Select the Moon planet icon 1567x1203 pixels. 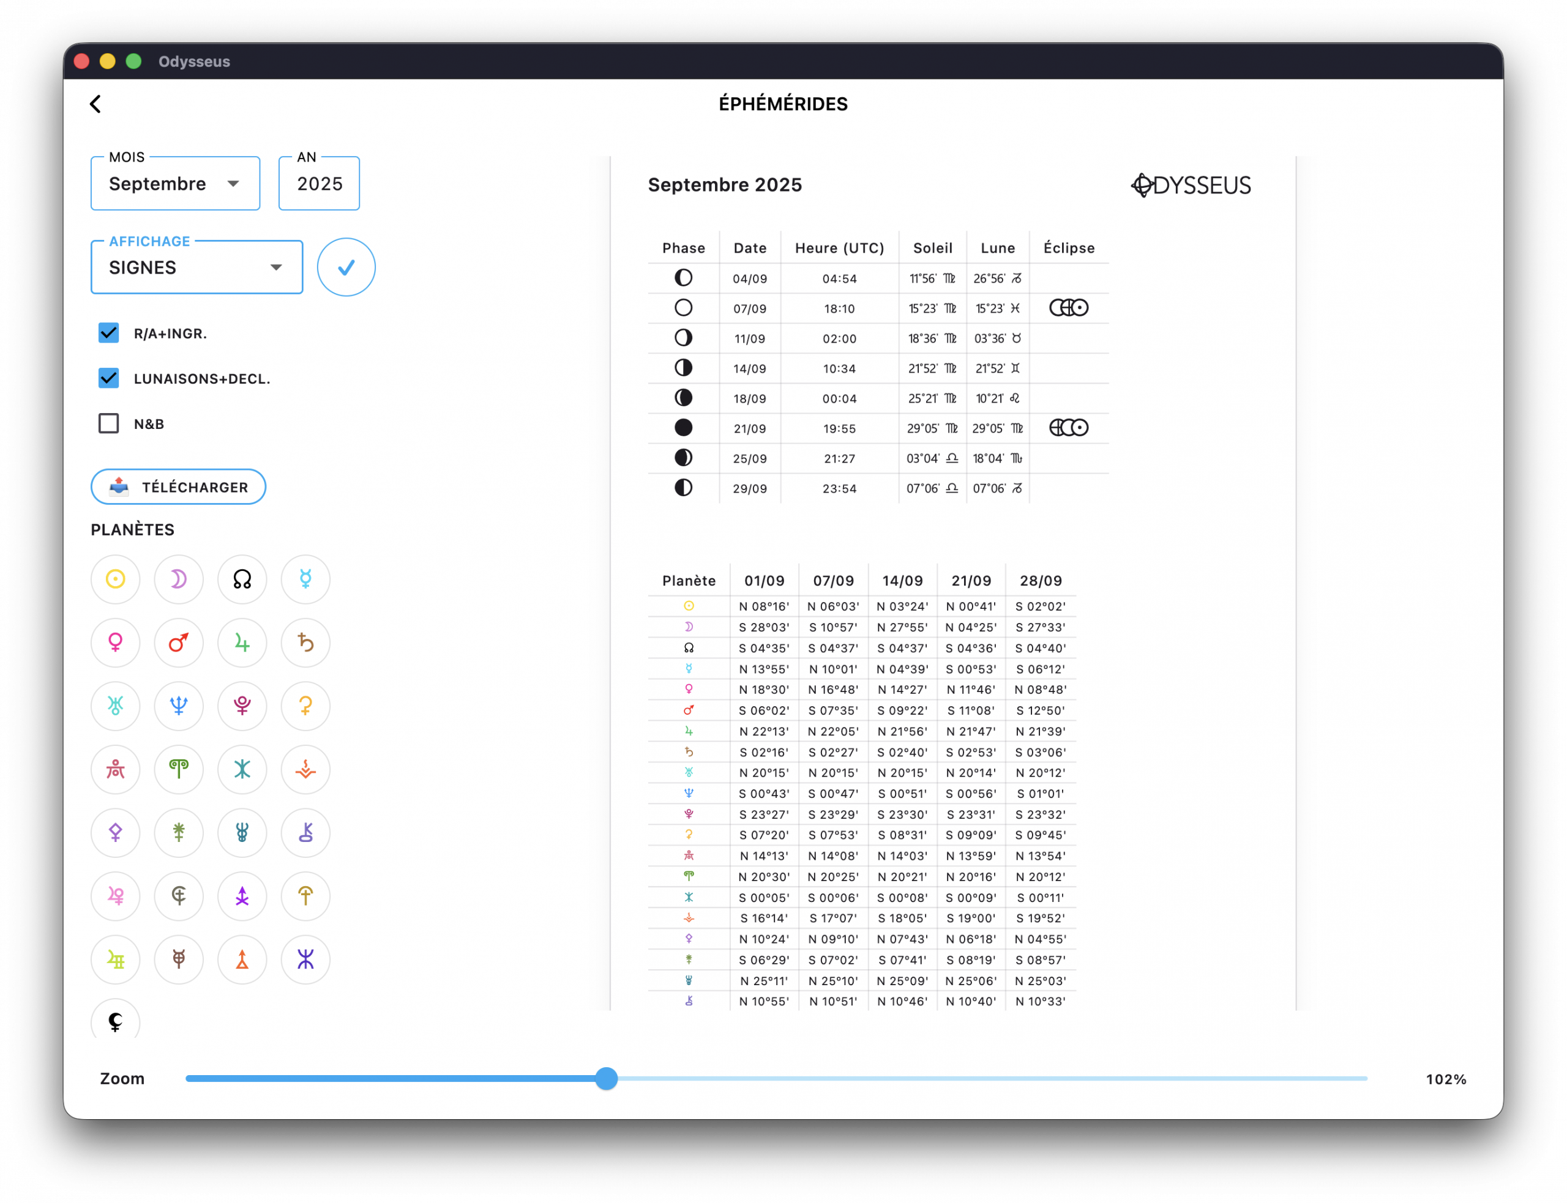178,579
